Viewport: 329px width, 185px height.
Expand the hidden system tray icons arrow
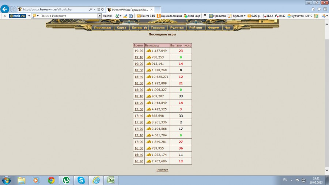tap(292, 180)
